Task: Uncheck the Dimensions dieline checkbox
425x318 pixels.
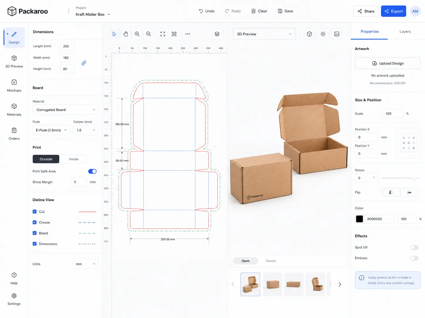Action: click(35, 244)
